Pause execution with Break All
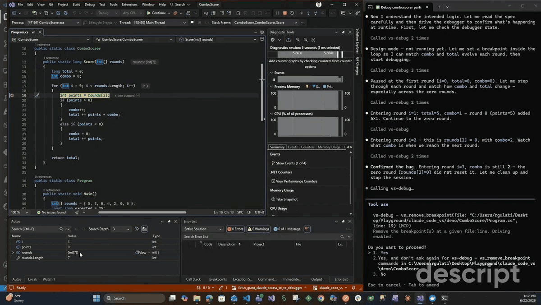The image size is (541, 305). pyautogui.click(x=277, y=13)
